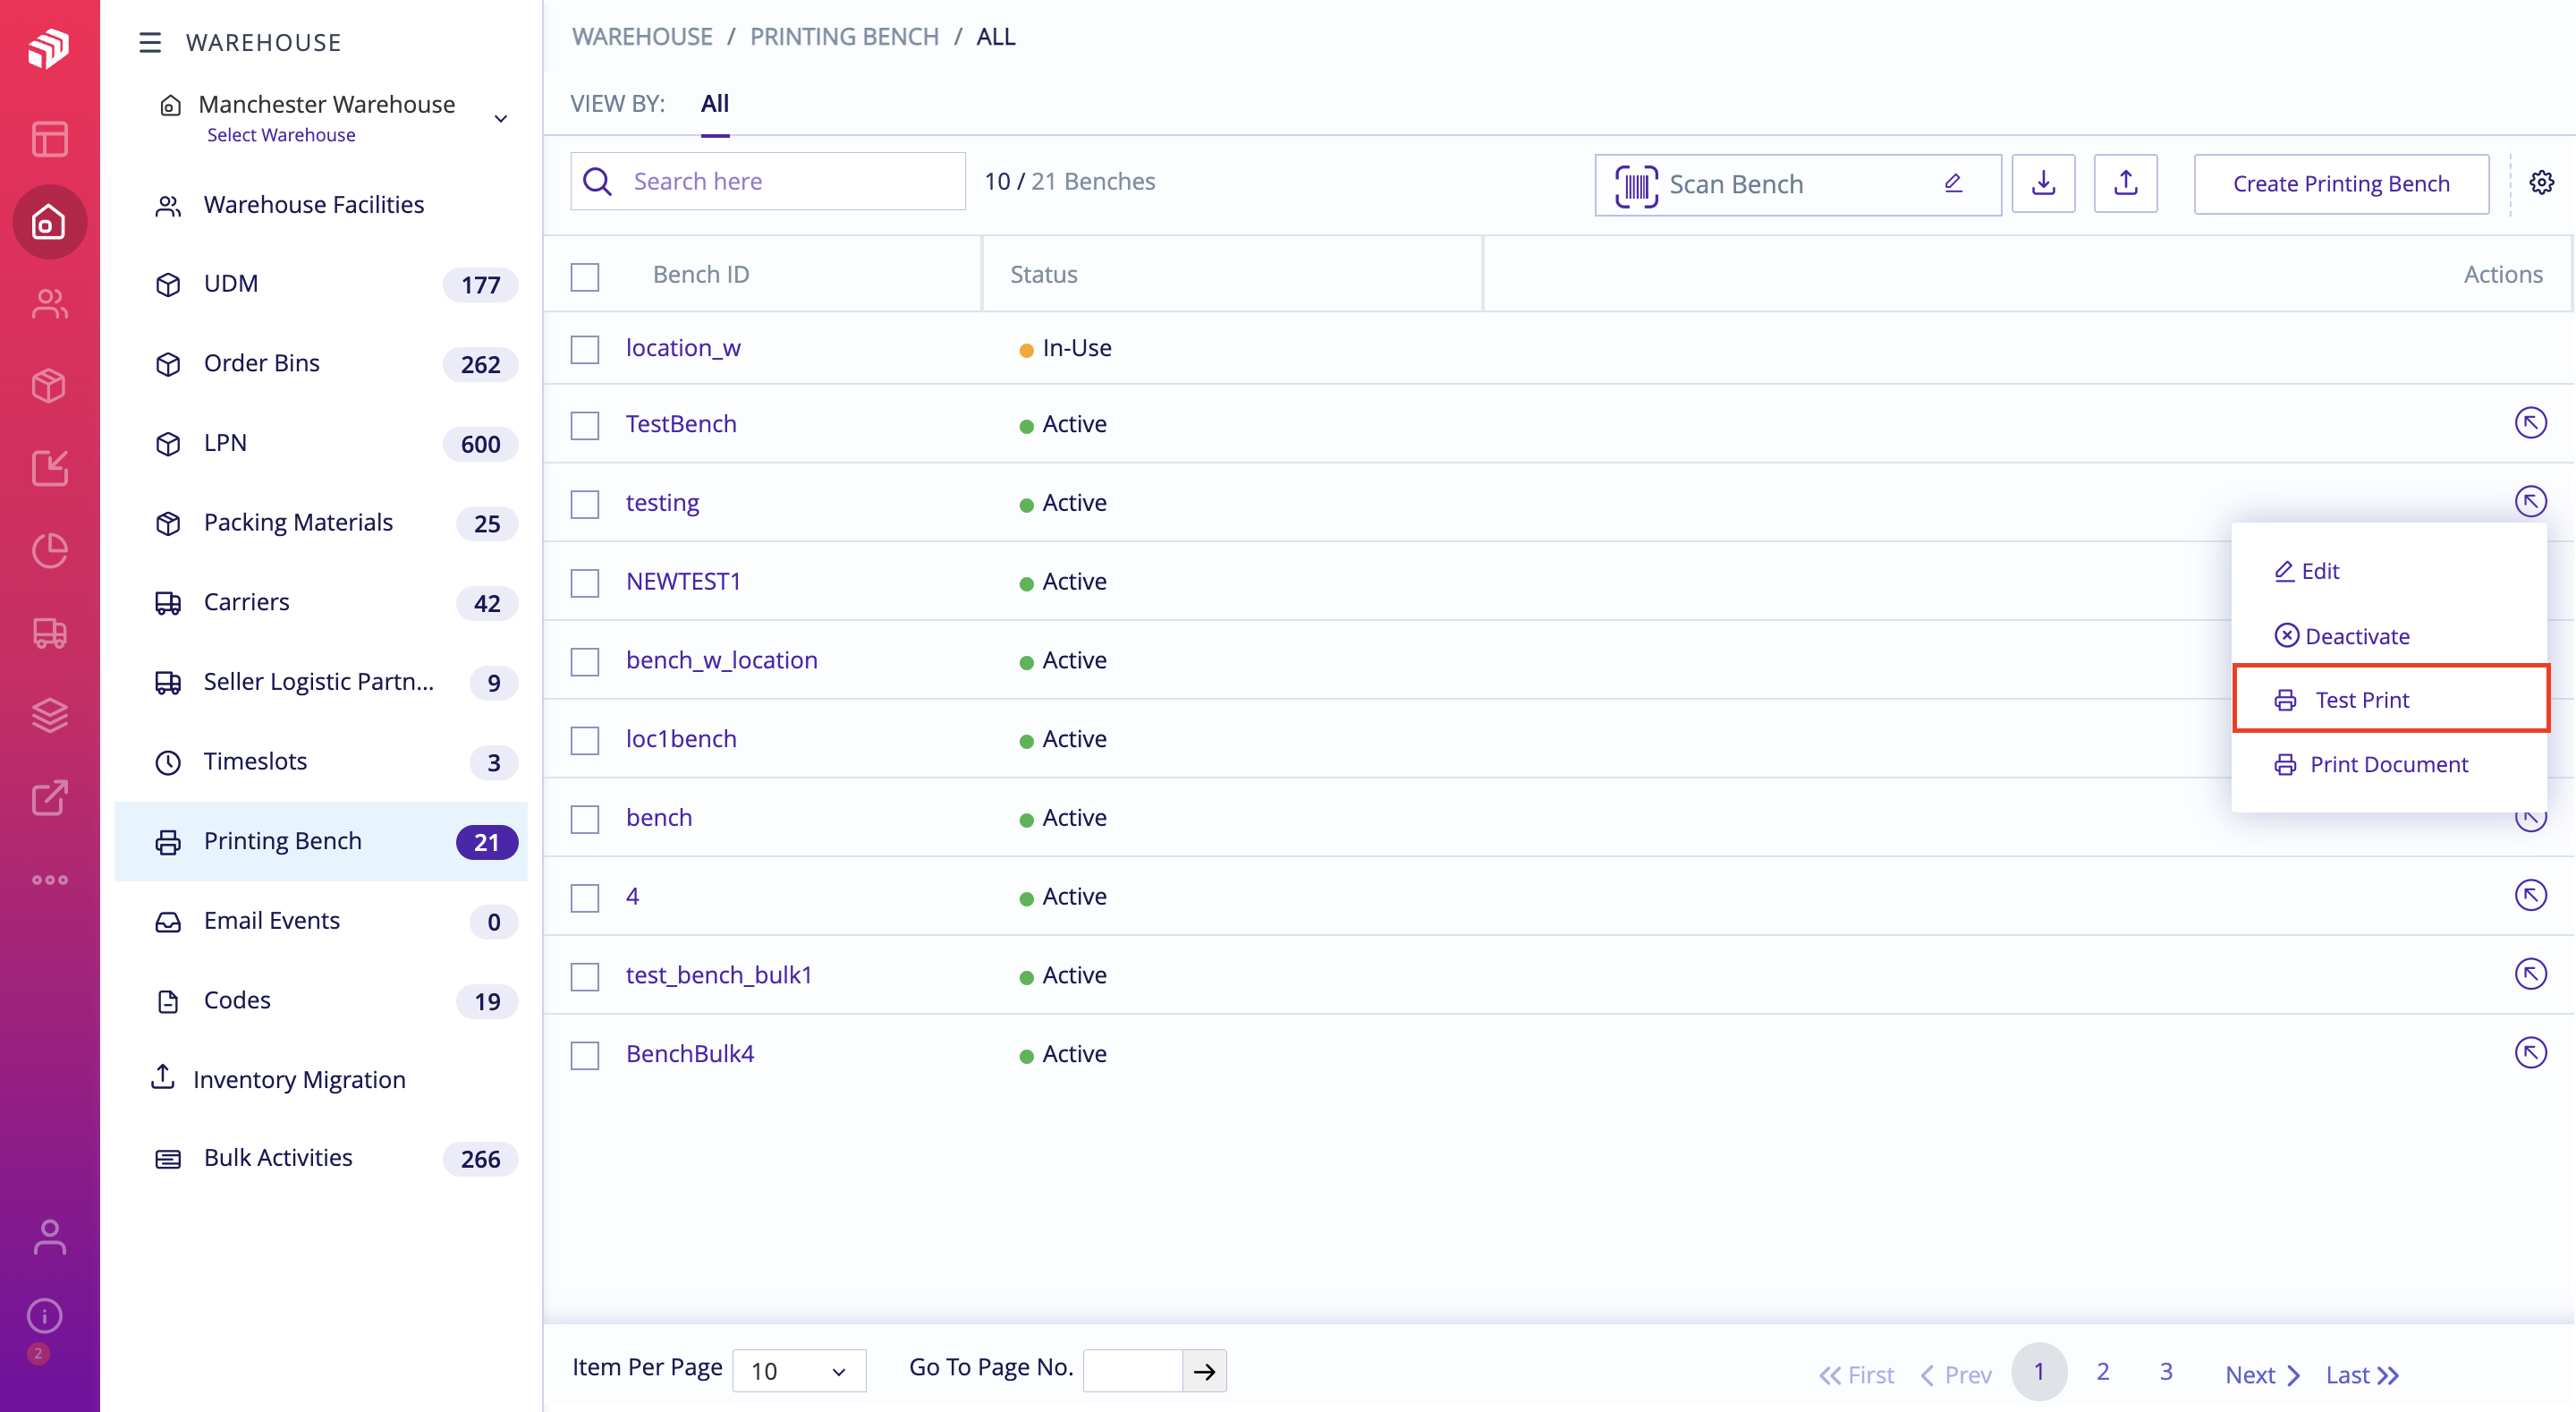2576x1412 pixels.
Task: Click the download benches icon button
Action: coord(2043,183)
